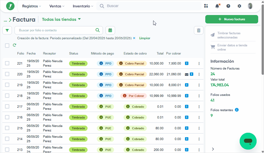Sort by the Fecha column header
Image resolution: width=264 pixels, height=153 pixels.
click(31, 53)
